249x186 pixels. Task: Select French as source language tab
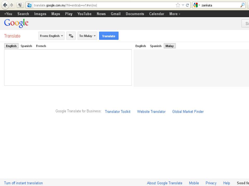coord(41,46)
